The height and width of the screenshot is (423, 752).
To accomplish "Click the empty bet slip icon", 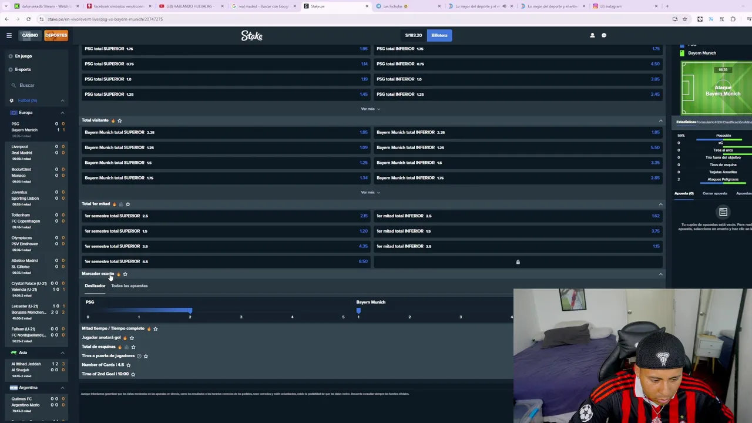I will (723, 212).
